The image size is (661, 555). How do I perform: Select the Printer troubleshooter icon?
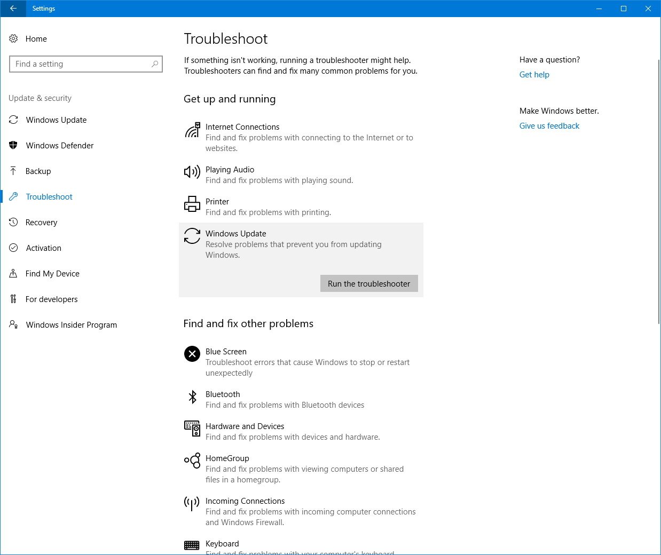click(192, 204)
